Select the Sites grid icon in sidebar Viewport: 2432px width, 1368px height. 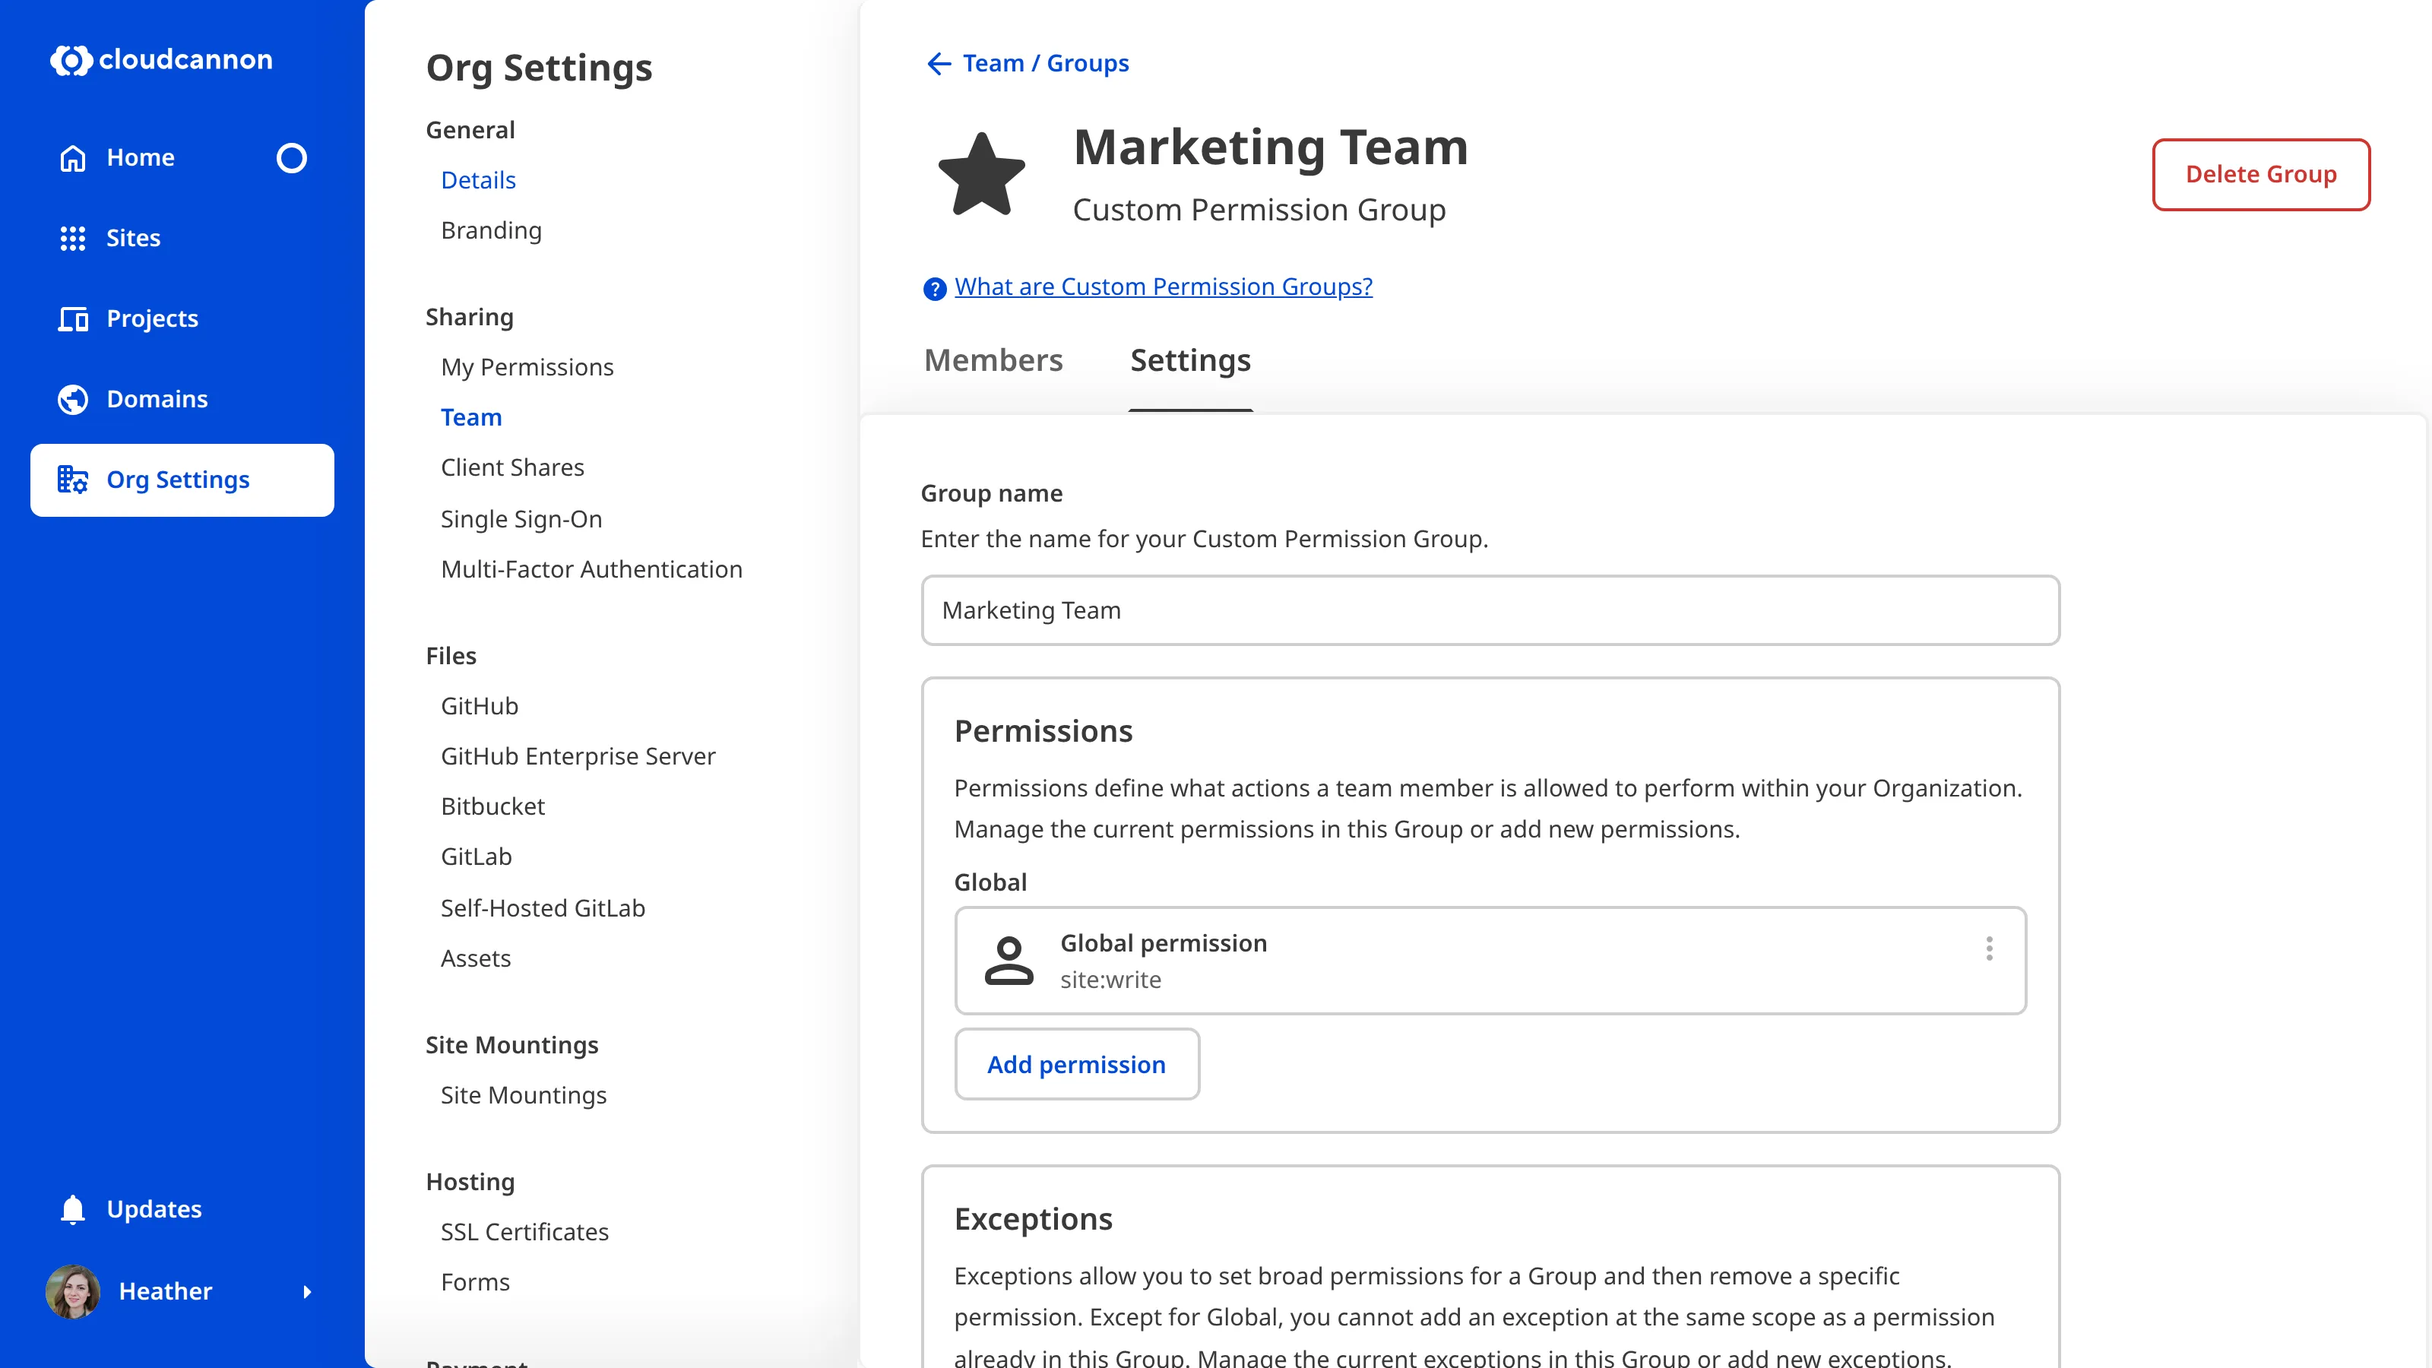point(73,238)
